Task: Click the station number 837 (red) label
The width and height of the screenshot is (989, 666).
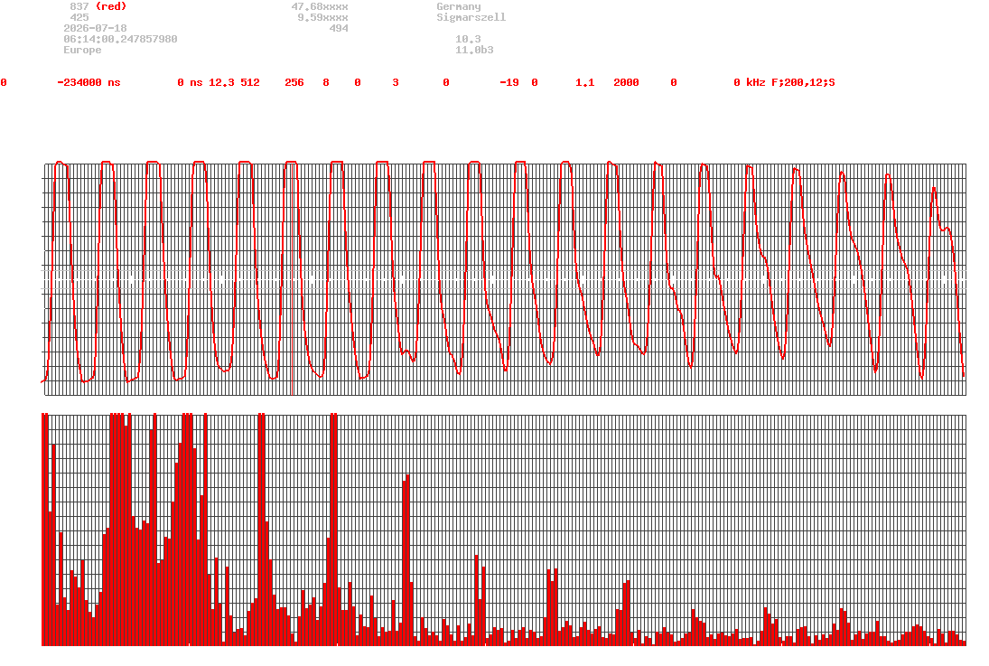Action: (x=98, y=6)
